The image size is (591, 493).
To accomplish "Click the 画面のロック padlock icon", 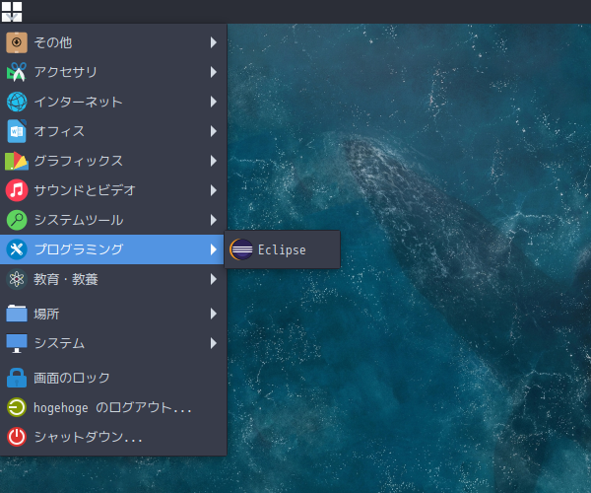I will pos(17,378).
